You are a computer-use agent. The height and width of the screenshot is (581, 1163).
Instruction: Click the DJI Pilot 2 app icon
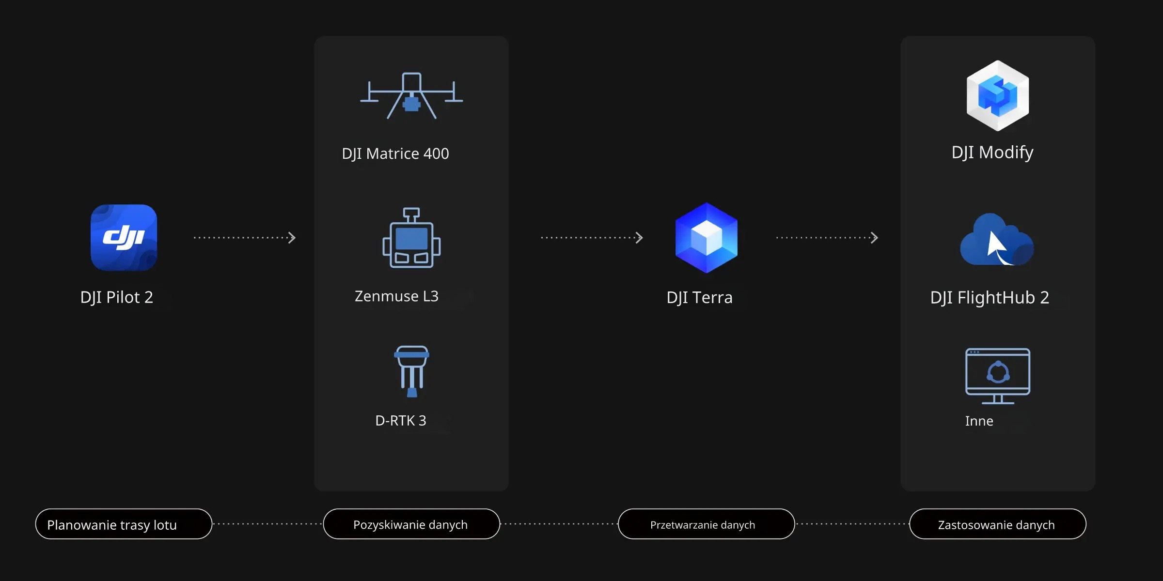tap(124, 237)
